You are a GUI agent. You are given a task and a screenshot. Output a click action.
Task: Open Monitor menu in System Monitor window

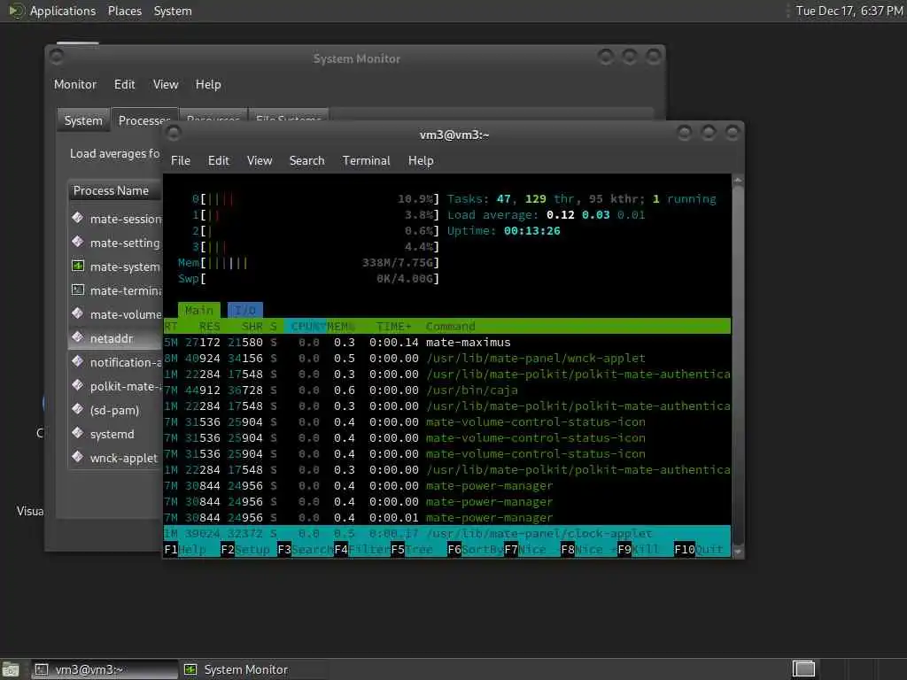pyautogui.click(x=75, y=84)
